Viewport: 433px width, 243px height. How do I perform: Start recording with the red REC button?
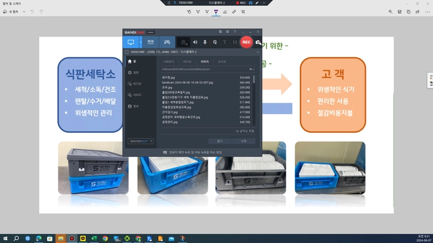(x=246, y=42)
